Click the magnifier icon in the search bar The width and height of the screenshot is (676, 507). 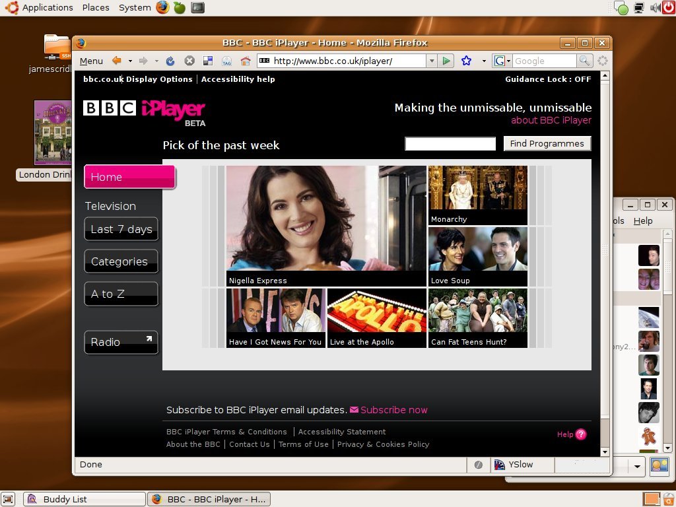[585, 60]
